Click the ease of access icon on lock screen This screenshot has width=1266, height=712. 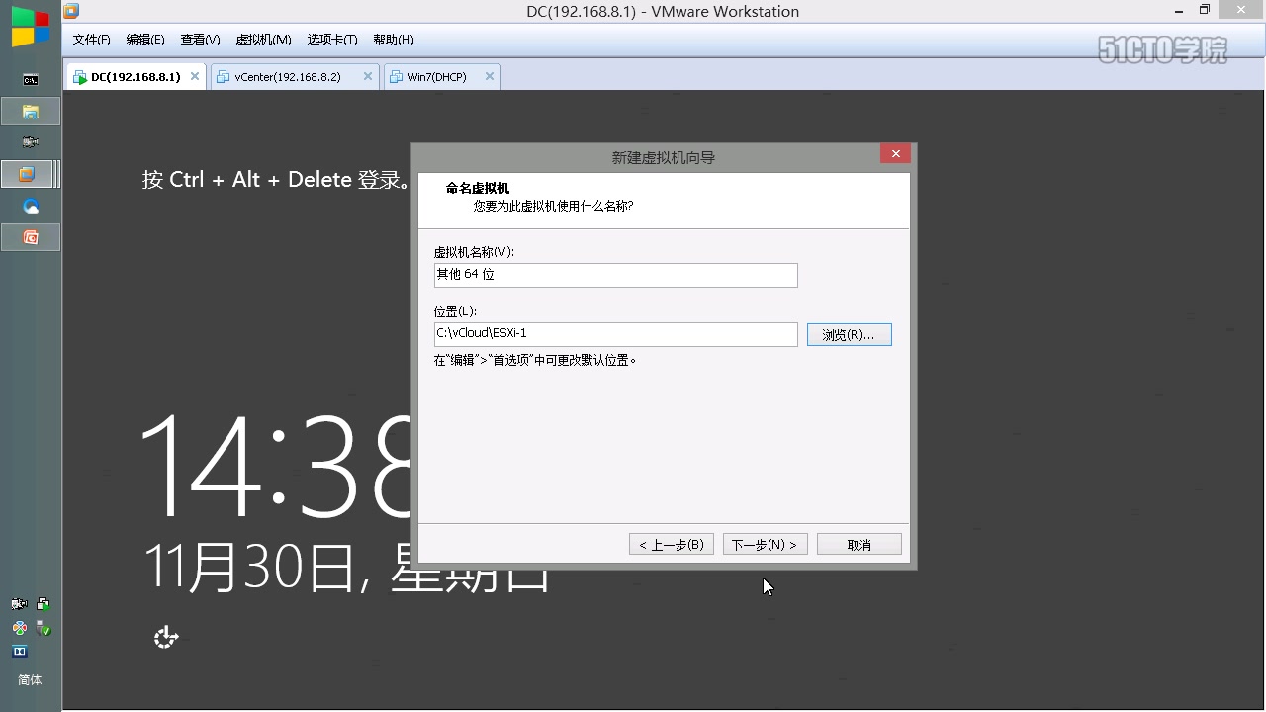[x=166, y=638]
